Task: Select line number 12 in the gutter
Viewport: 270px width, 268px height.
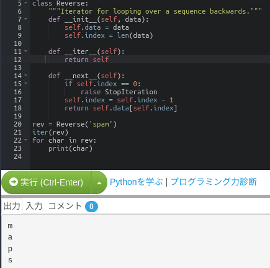Action: click(x=18, y=60)
